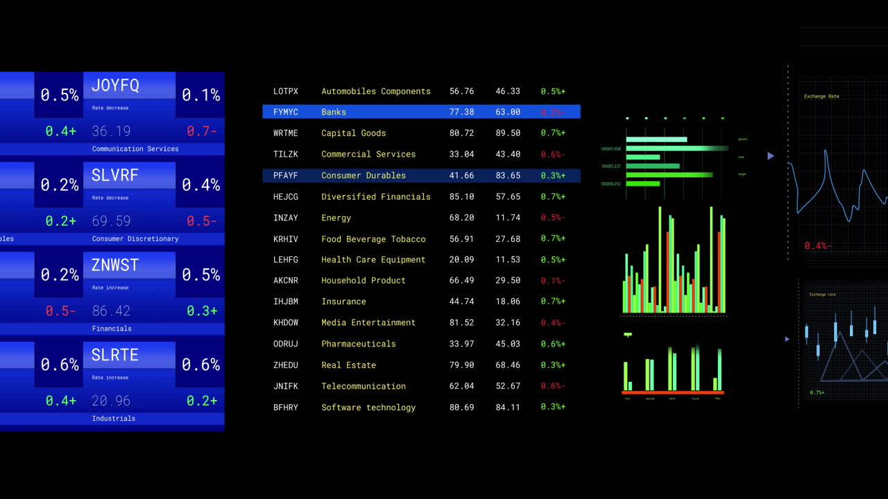Click the small green marker above the bottom bar chart
This screenshot has height=499, width=888.
point(628,335)
